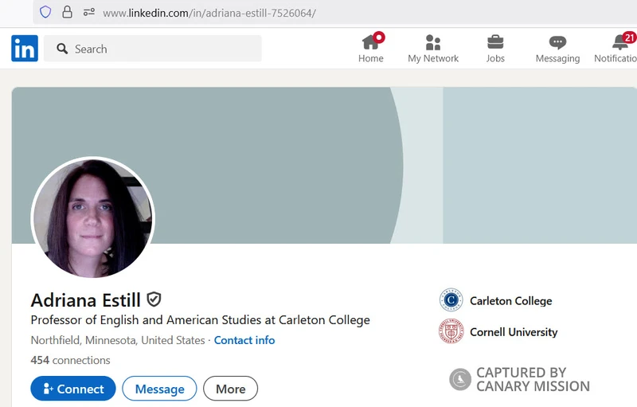Open the Notifications bell icon

[620, 42]
